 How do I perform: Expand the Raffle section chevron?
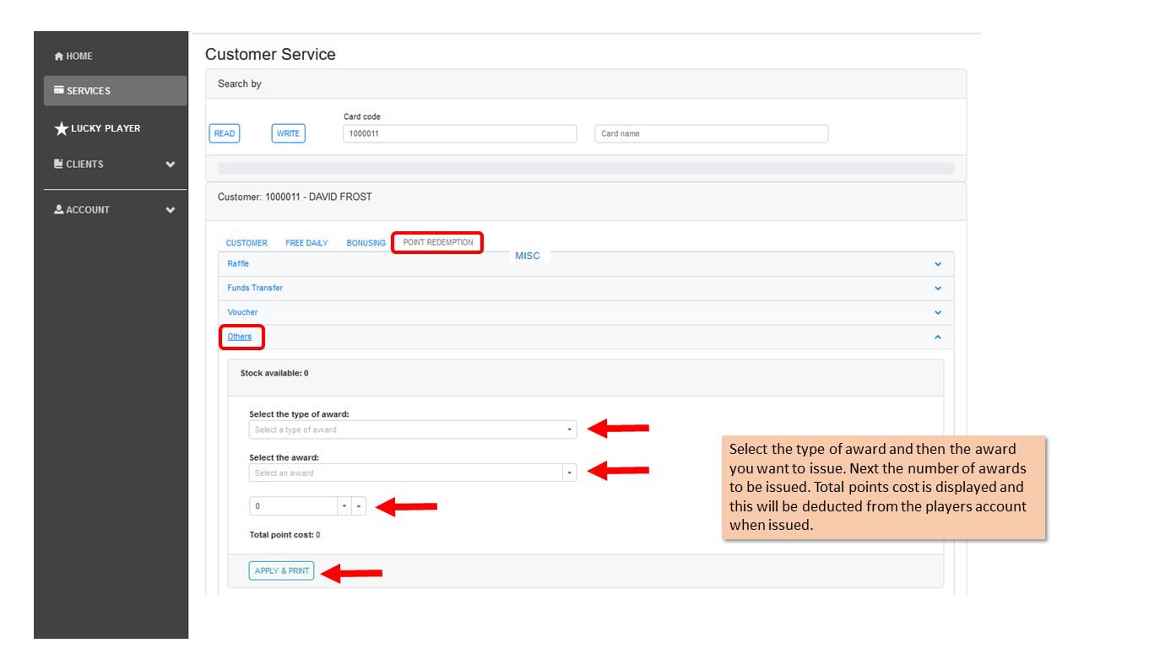click(937, 264)
